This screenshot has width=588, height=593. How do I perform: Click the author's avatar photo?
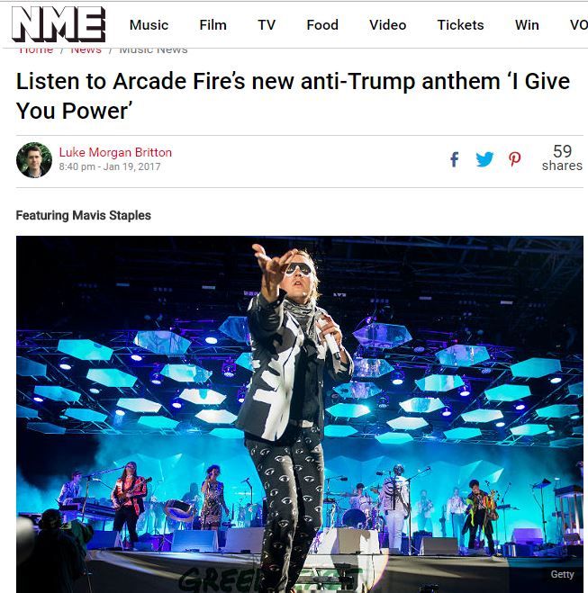pyautogui.click(x=34, y=159)
